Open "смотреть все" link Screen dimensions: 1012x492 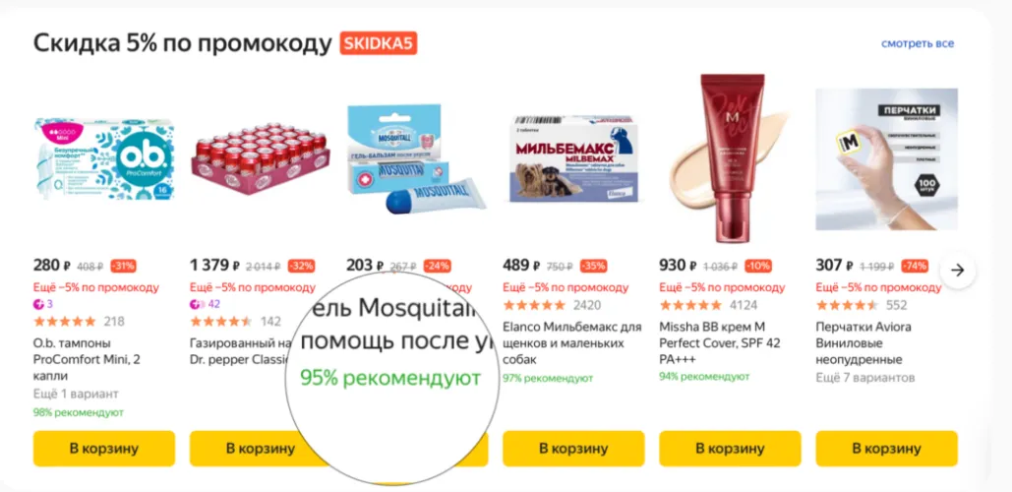click(918, 44)
